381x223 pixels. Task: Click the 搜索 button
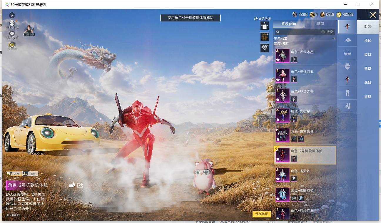click(330, 32)
